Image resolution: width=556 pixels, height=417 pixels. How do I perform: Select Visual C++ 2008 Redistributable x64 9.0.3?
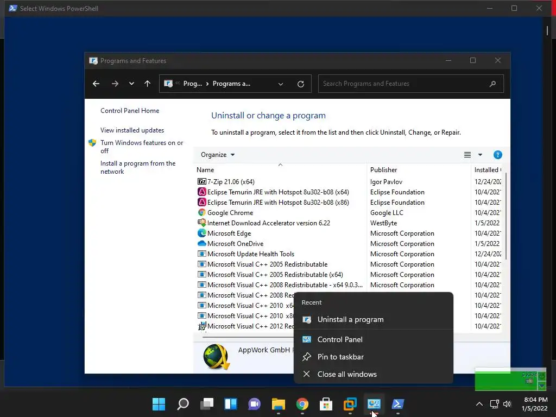tap(285, 285)
